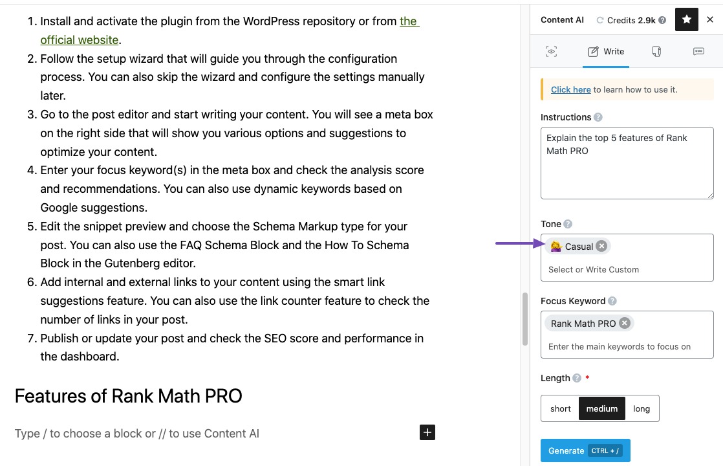Click the help icon beside Tone label
This screenshot has width=723, height=466.
[568, 224]
